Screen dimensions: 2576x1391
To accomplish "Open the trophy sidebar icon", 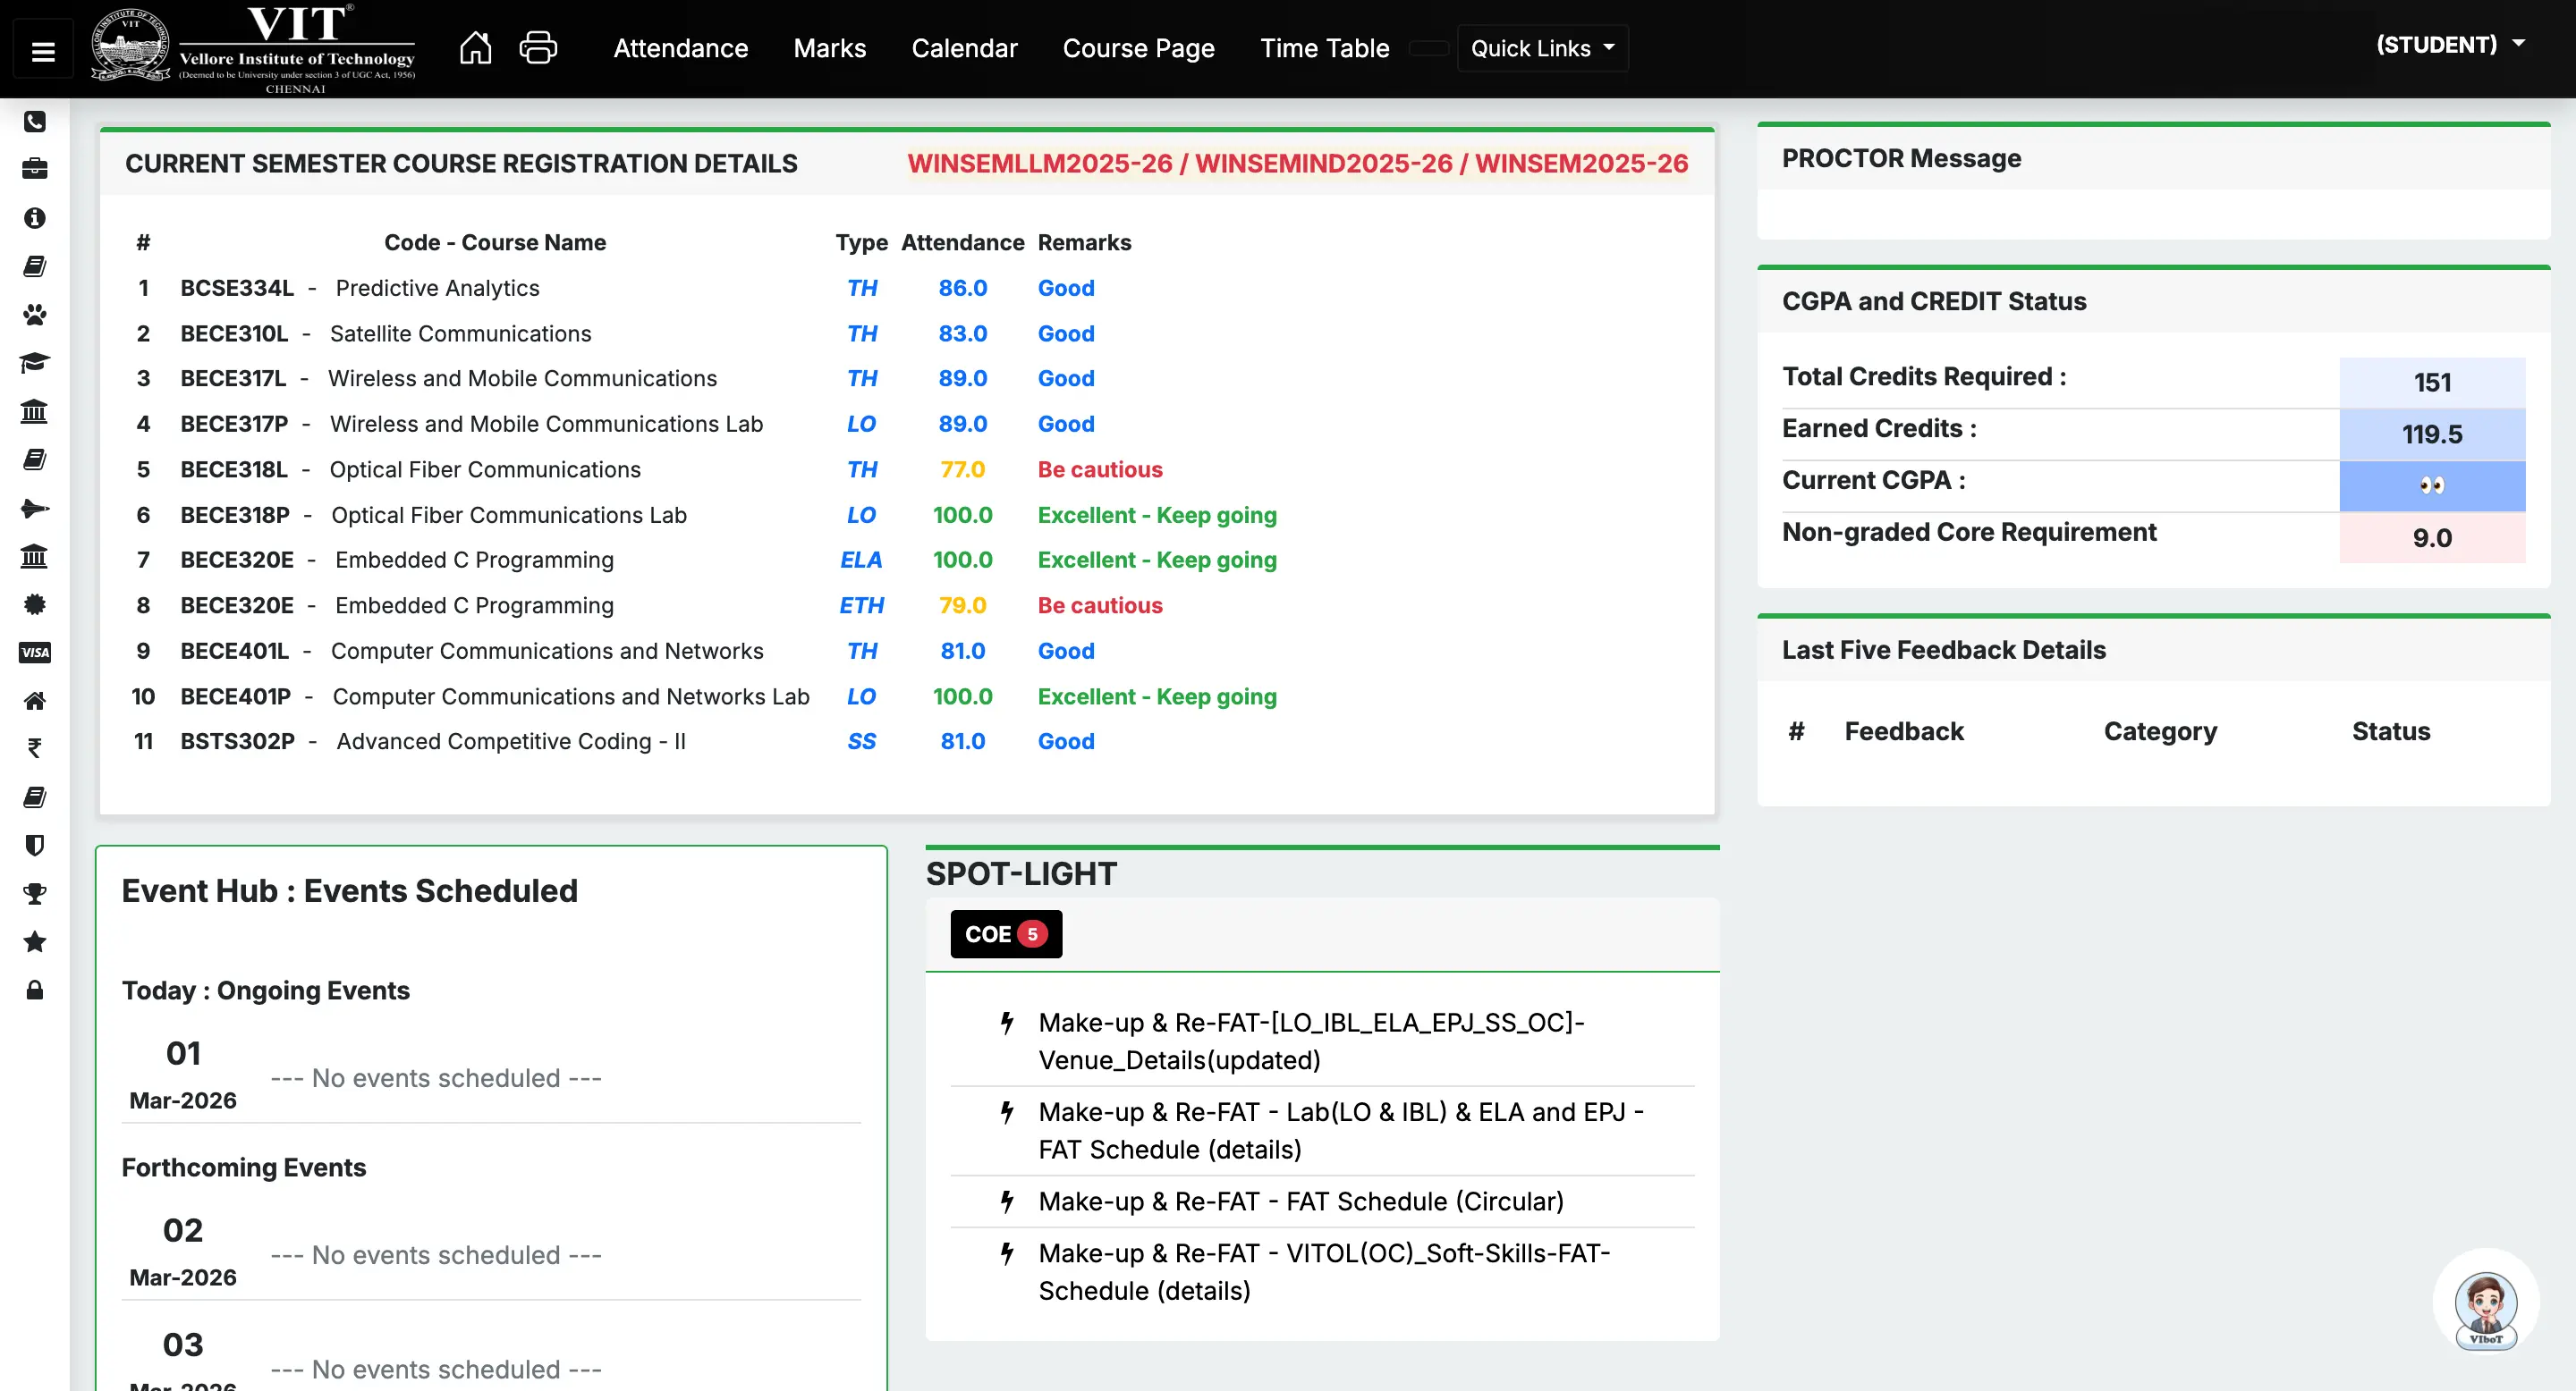I will point(35,893).
